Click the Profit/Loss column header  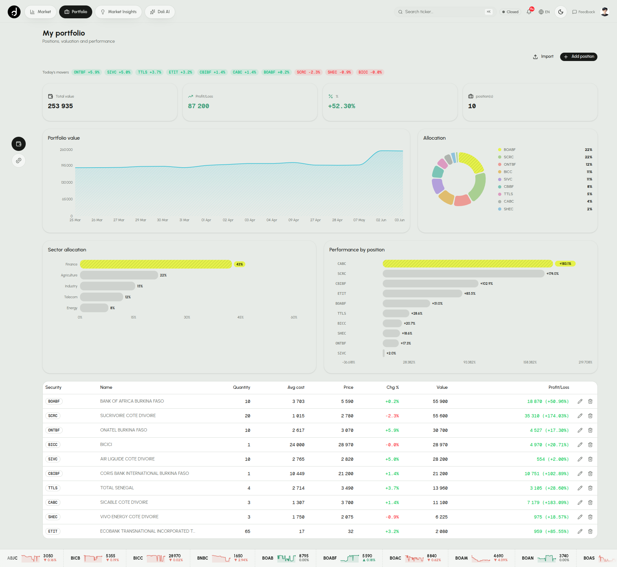tap(559, 388)
